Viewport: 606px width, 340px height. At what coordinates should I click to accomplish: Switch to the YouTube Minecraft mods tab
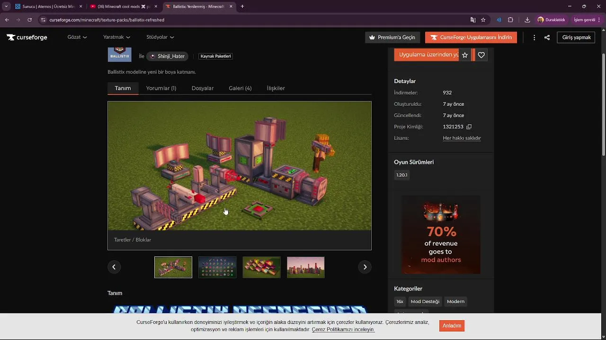pyautogui.click(x=124, y=7)
